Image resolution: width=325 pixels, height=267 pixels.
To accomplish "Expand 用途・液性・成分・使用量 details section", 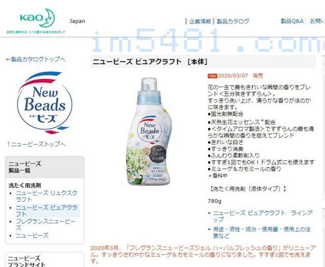I will click(259, 232).
